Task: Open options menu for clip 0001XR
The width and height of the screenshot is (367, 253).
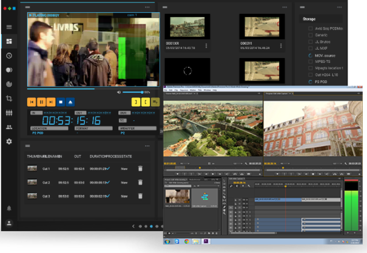Action: pyautogui.click(x=206, y=46)
